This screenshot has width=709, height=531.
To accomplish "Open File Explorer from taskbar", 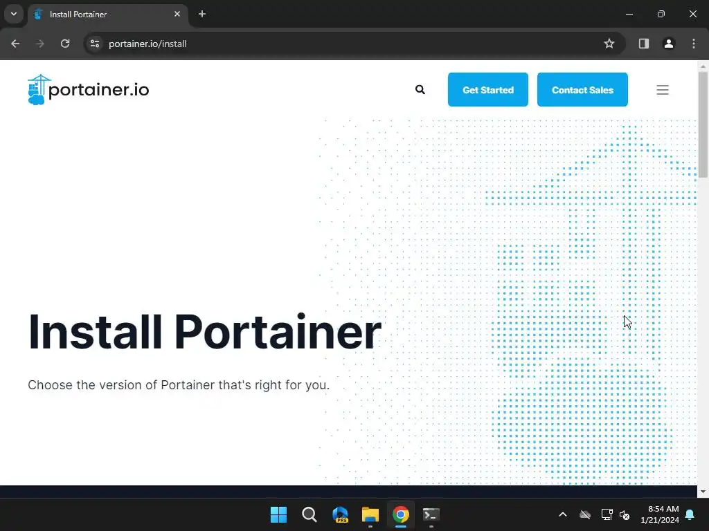I will point(370,514).
